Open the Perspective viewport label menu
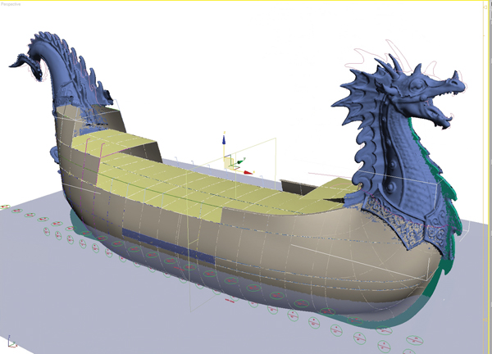Screen dimensions: 492x354 coord(13,3)
